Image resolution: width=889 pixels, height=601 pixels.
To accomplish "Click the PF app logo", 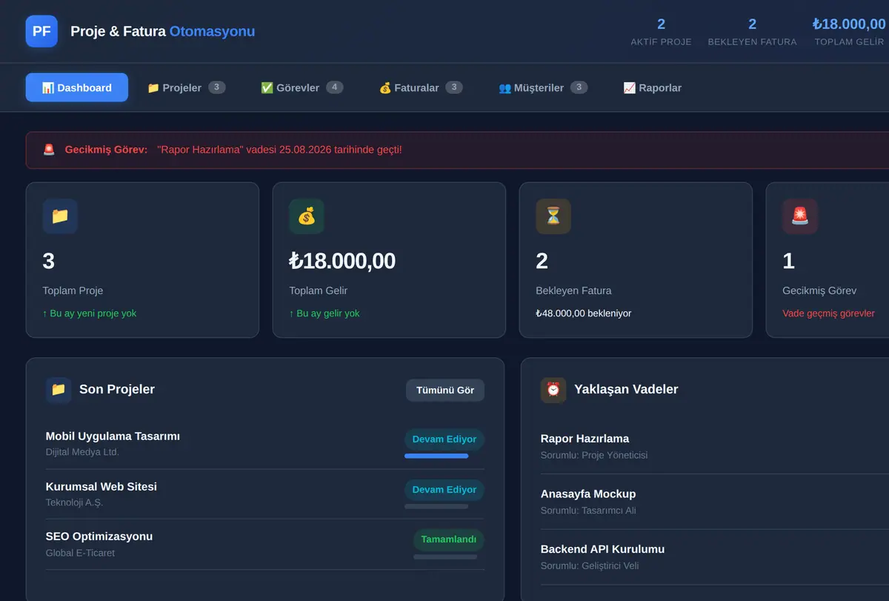I will pos(41,31).
